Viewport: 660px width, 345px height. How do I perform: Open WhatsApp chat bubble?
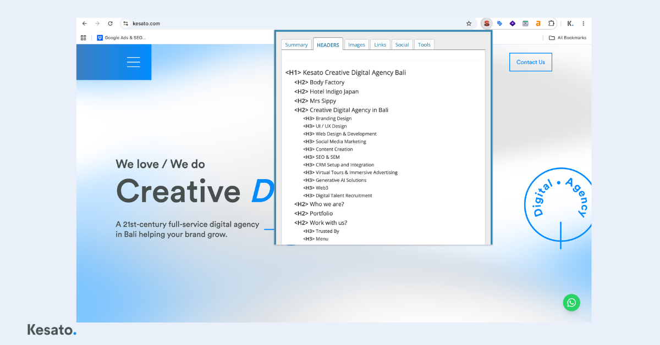tap(571, 303)
